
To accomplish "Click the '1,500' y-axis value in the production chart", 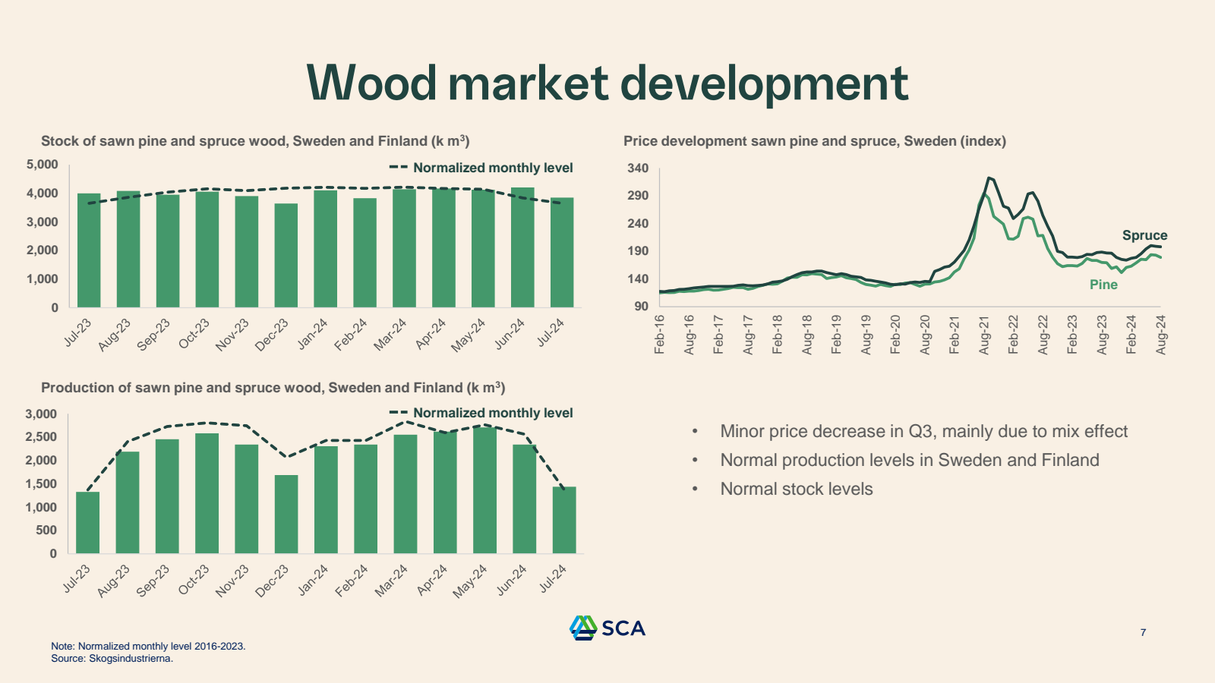I will [x=41, y=484].
